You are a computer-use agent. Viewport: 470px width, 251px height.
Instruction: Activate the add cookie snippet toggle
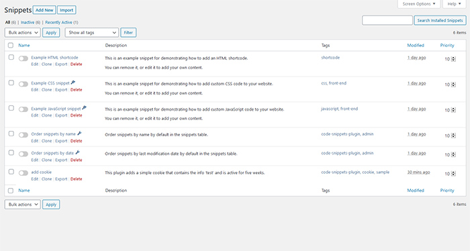(23, 173)
